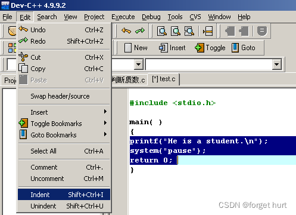This screenshot has height=215, width=296.
Task: Open the Project menu
Action: [x=94, y=17]
